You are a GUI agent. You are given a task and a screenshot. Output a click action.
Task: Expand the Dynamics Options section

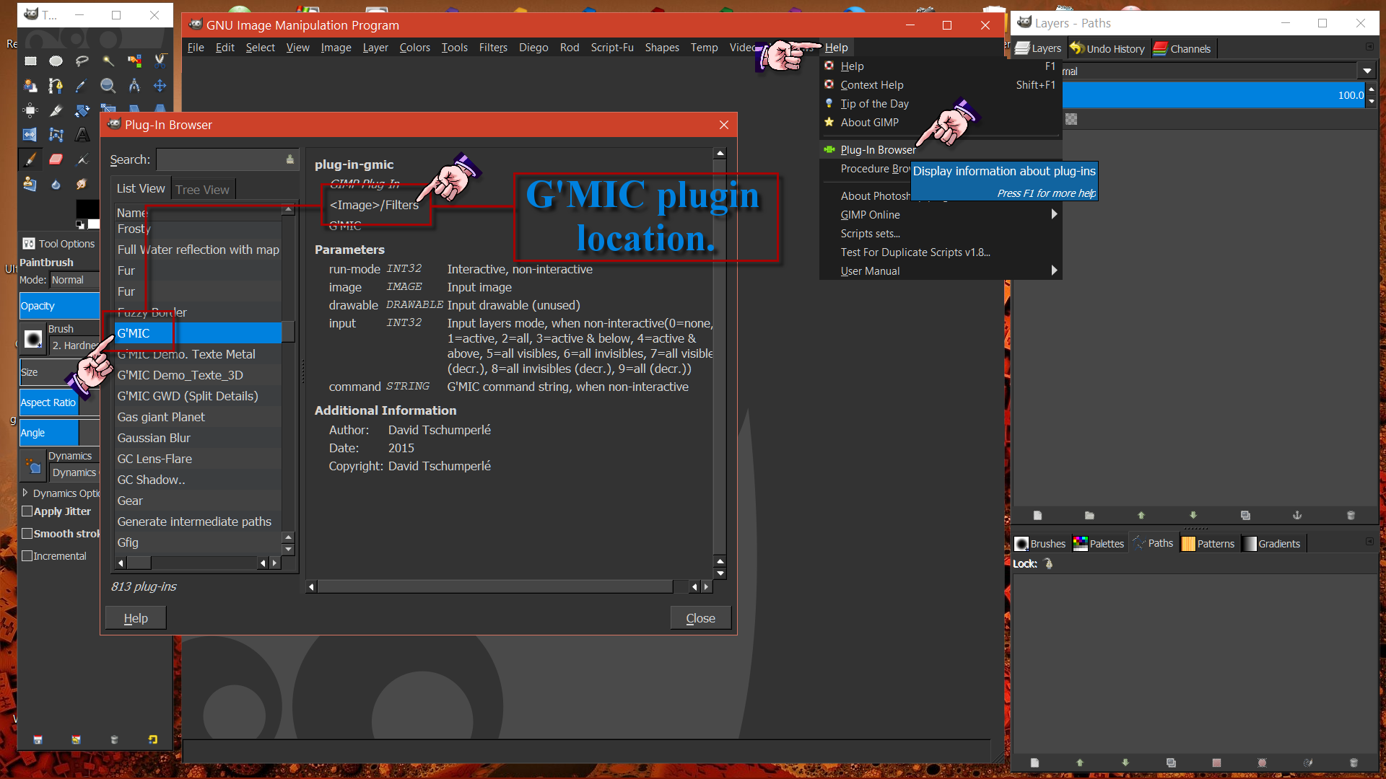point(25,493)
